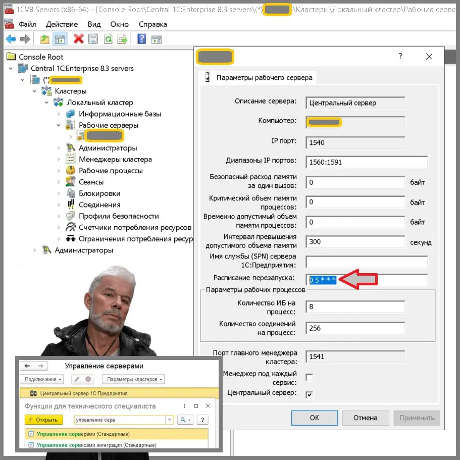This screenshot has width=460, height=460.
Task: Expand the bottom Администраторы tree node
Action: pyautogui.click(x=35, y=250)
